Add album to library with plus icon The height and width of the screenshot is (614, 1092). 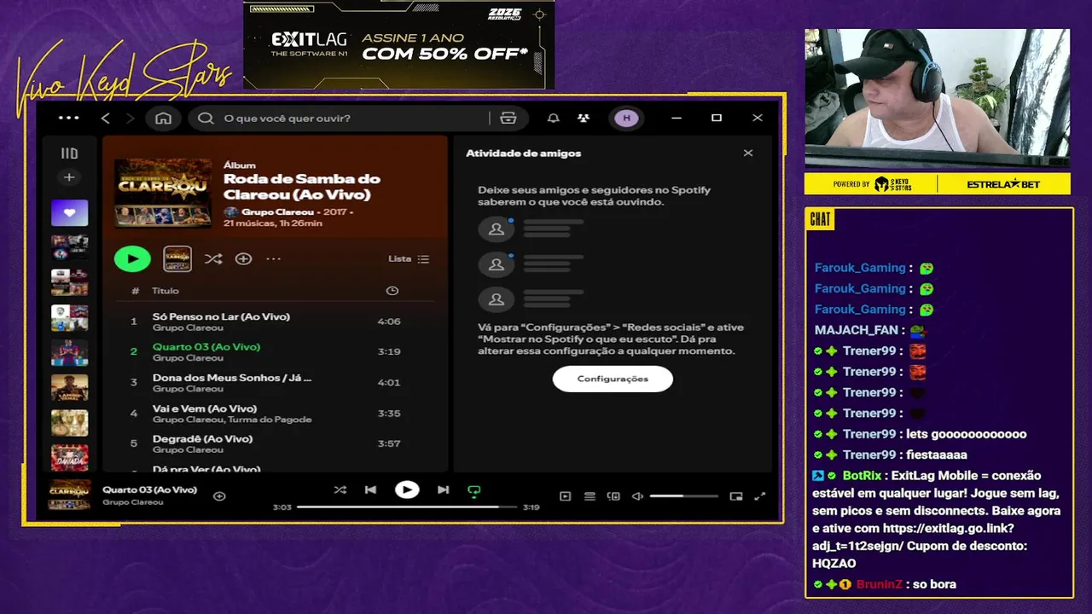[243, 258]
